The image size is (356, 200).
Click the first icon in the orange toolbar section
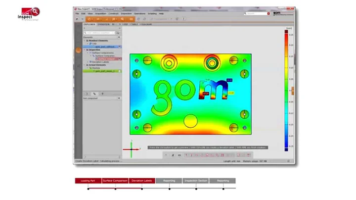(89, 19)
